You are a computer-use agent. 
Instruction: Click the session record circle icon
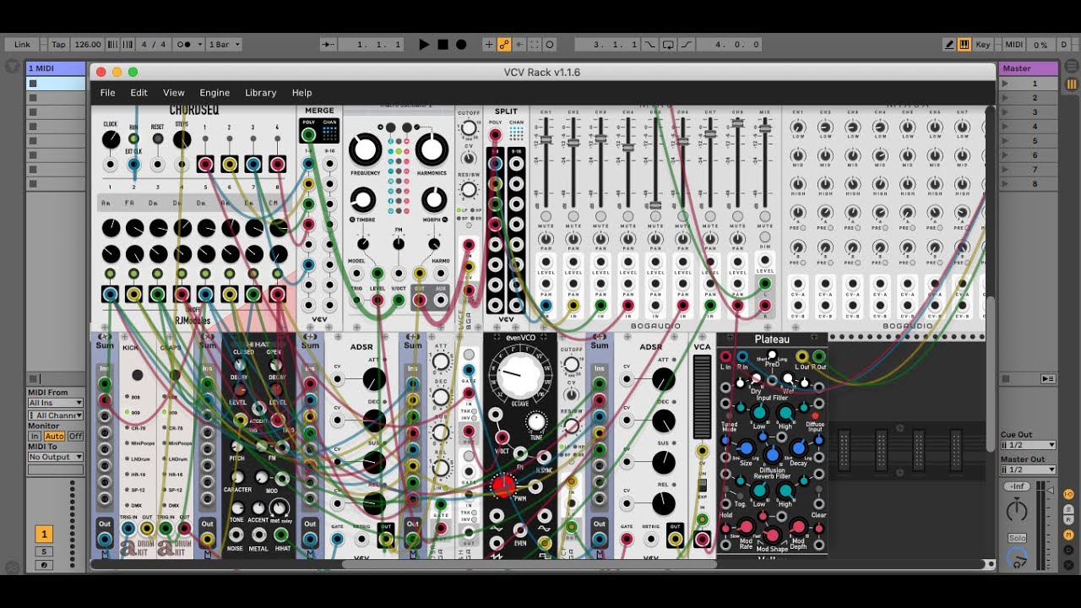click(550, 45)
